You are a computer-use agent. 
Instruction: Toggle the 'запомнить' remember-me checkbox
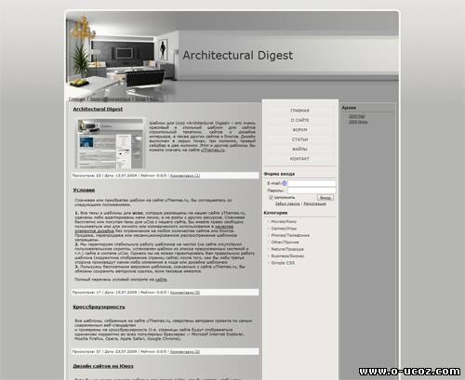pyautogui.click(x=271, y=197)
